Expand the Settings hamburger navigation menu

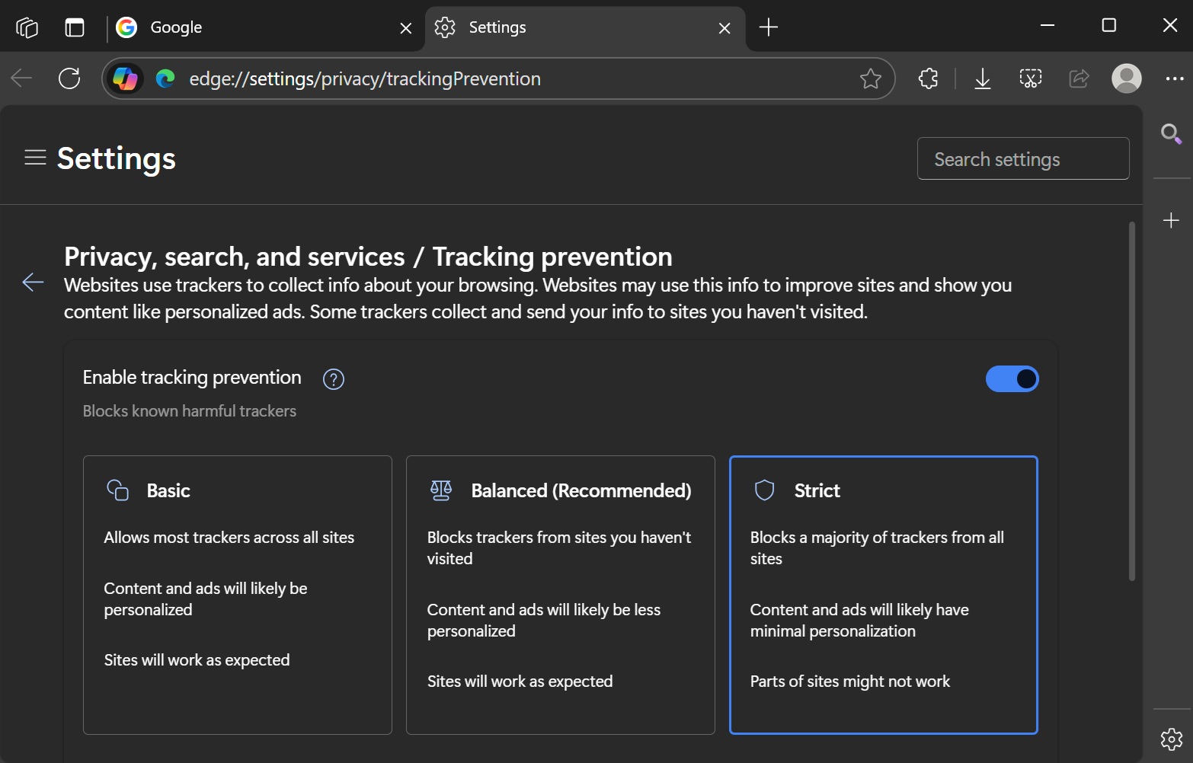pyautogui.click(x=35, y=158)
